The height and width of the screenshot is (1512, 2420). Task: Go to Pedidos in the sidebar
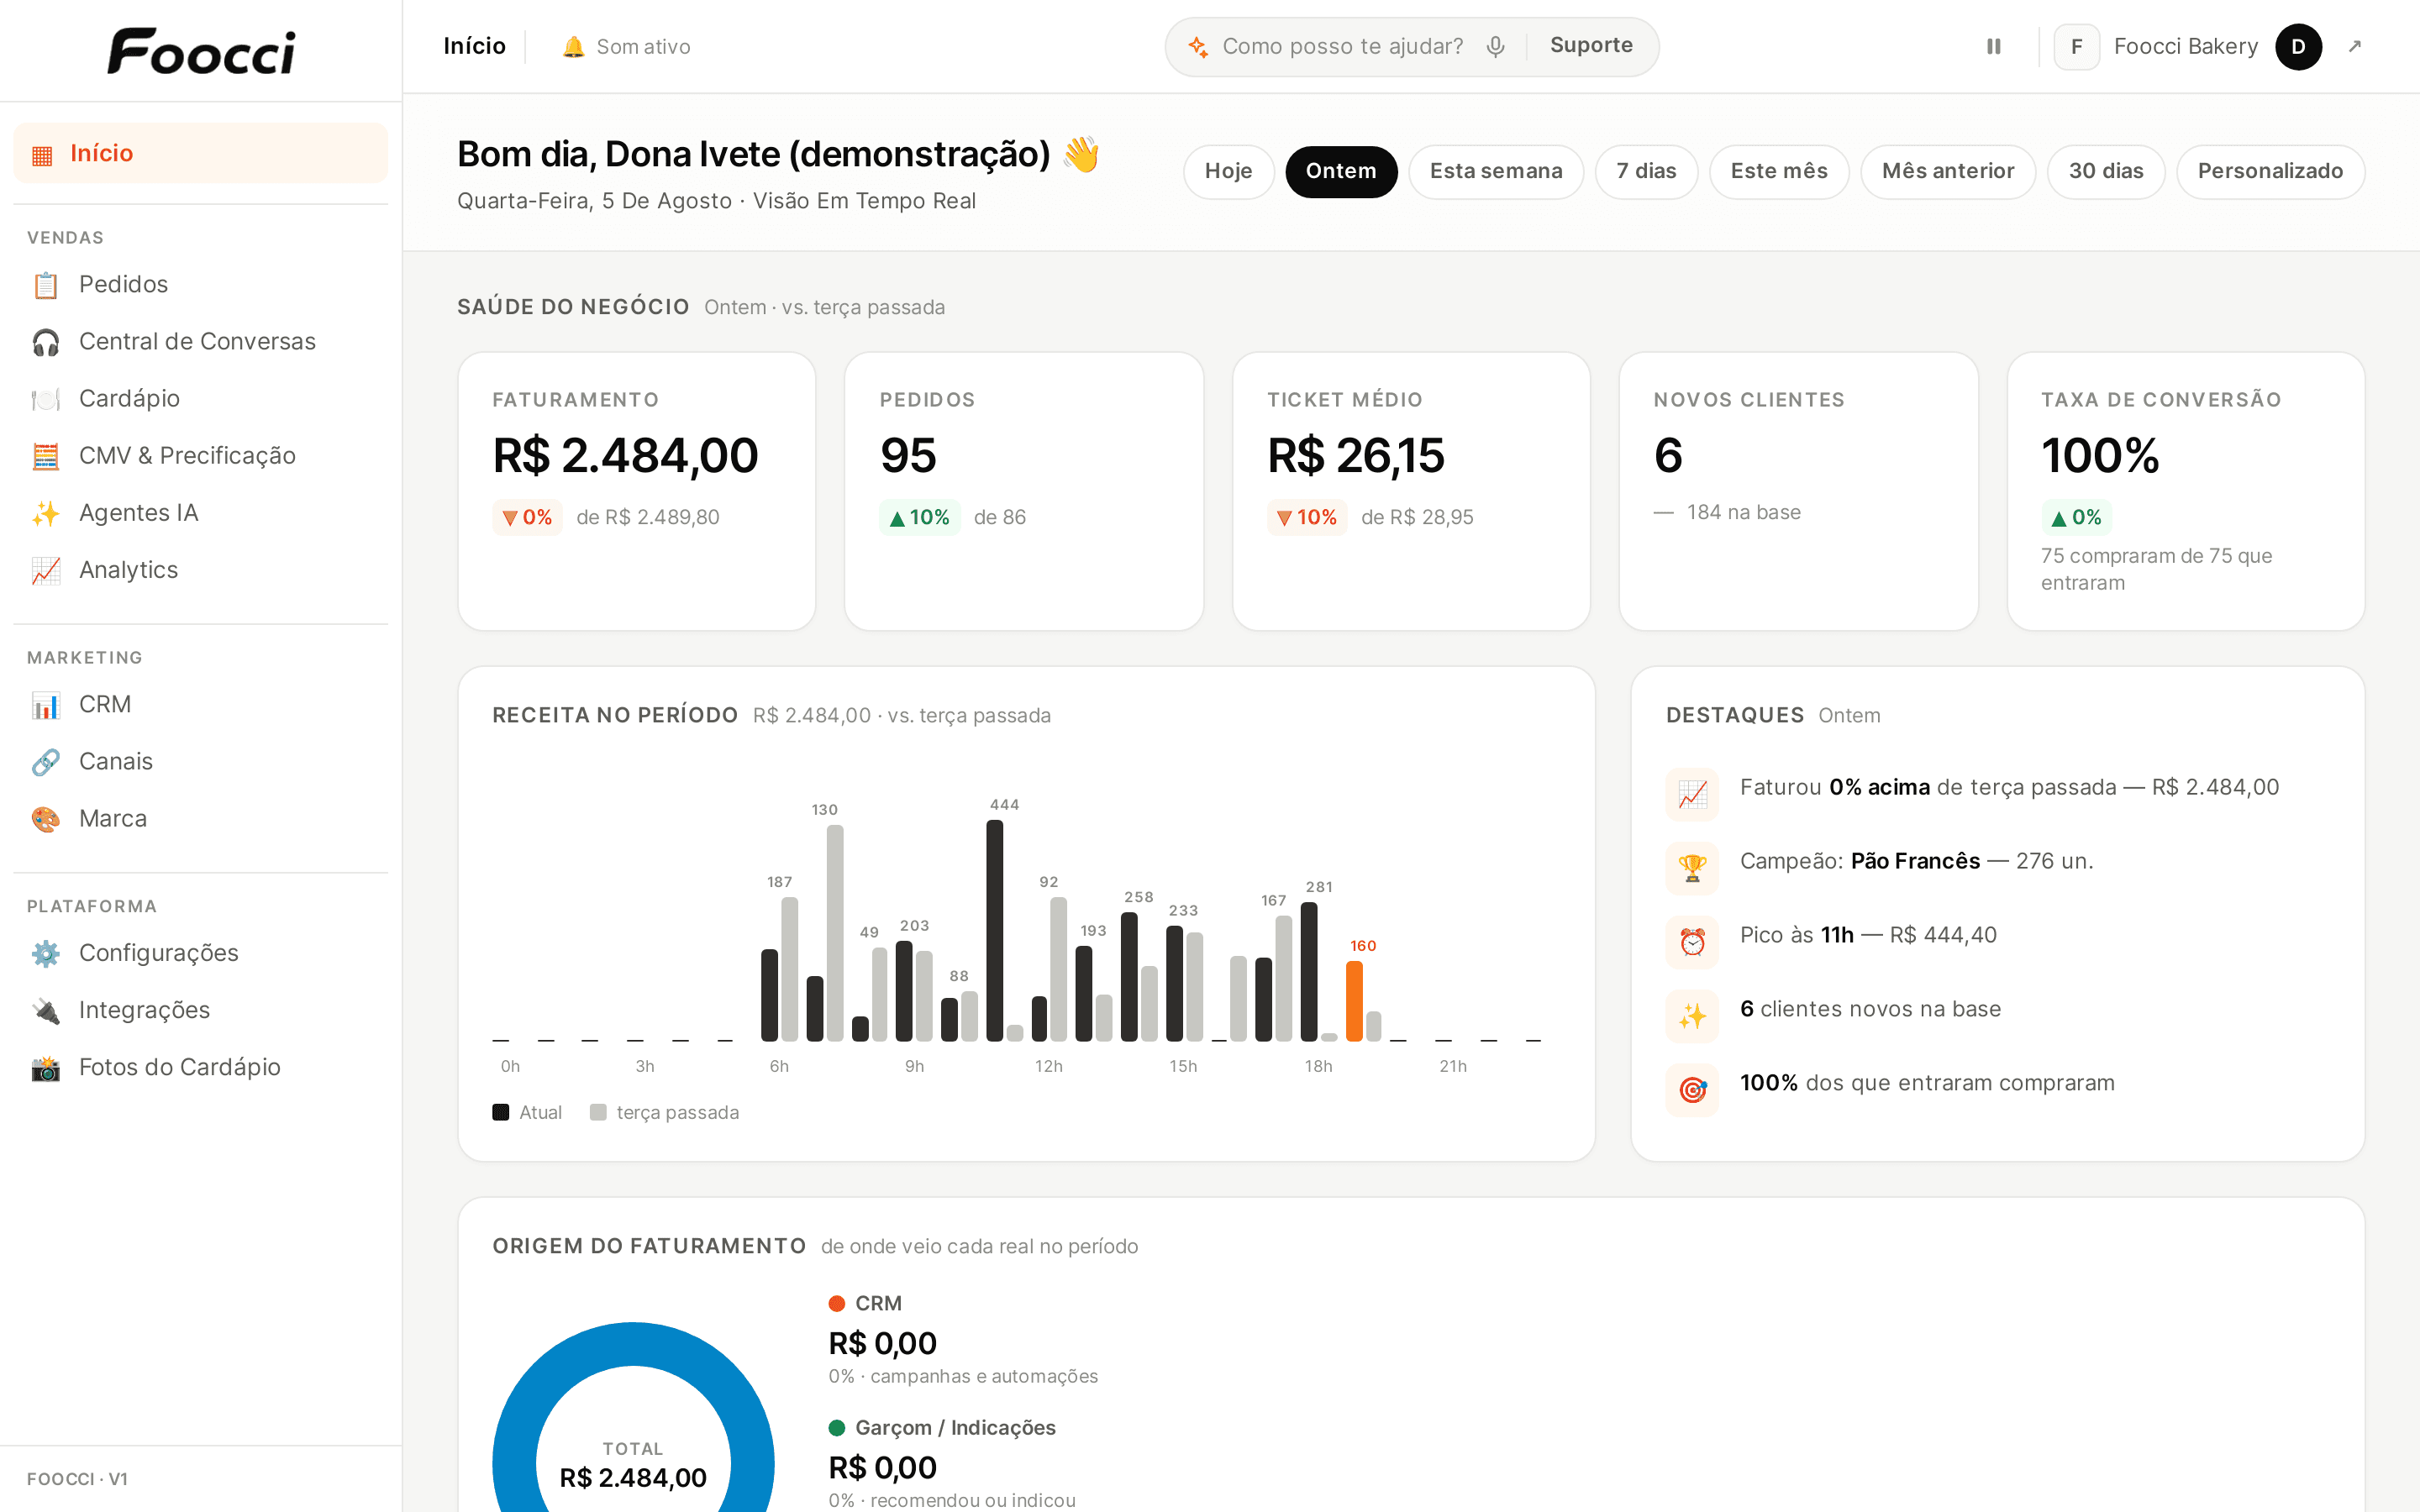pyautogui.click(x=200, y=285)
